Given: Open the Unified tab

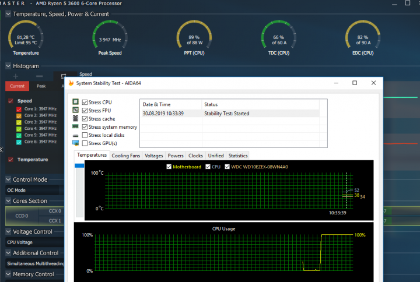Looking at the screenshot, I should [x=216, y=156].
